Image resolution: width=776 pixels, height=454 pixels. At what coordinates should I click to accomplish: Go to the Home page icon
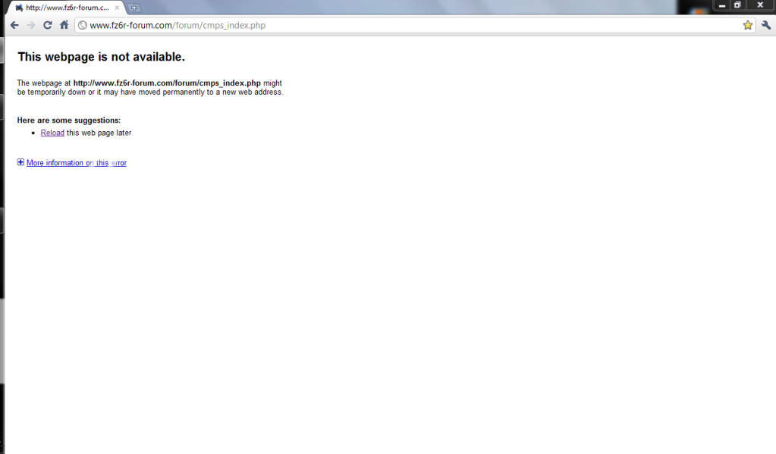click(64, 25)
